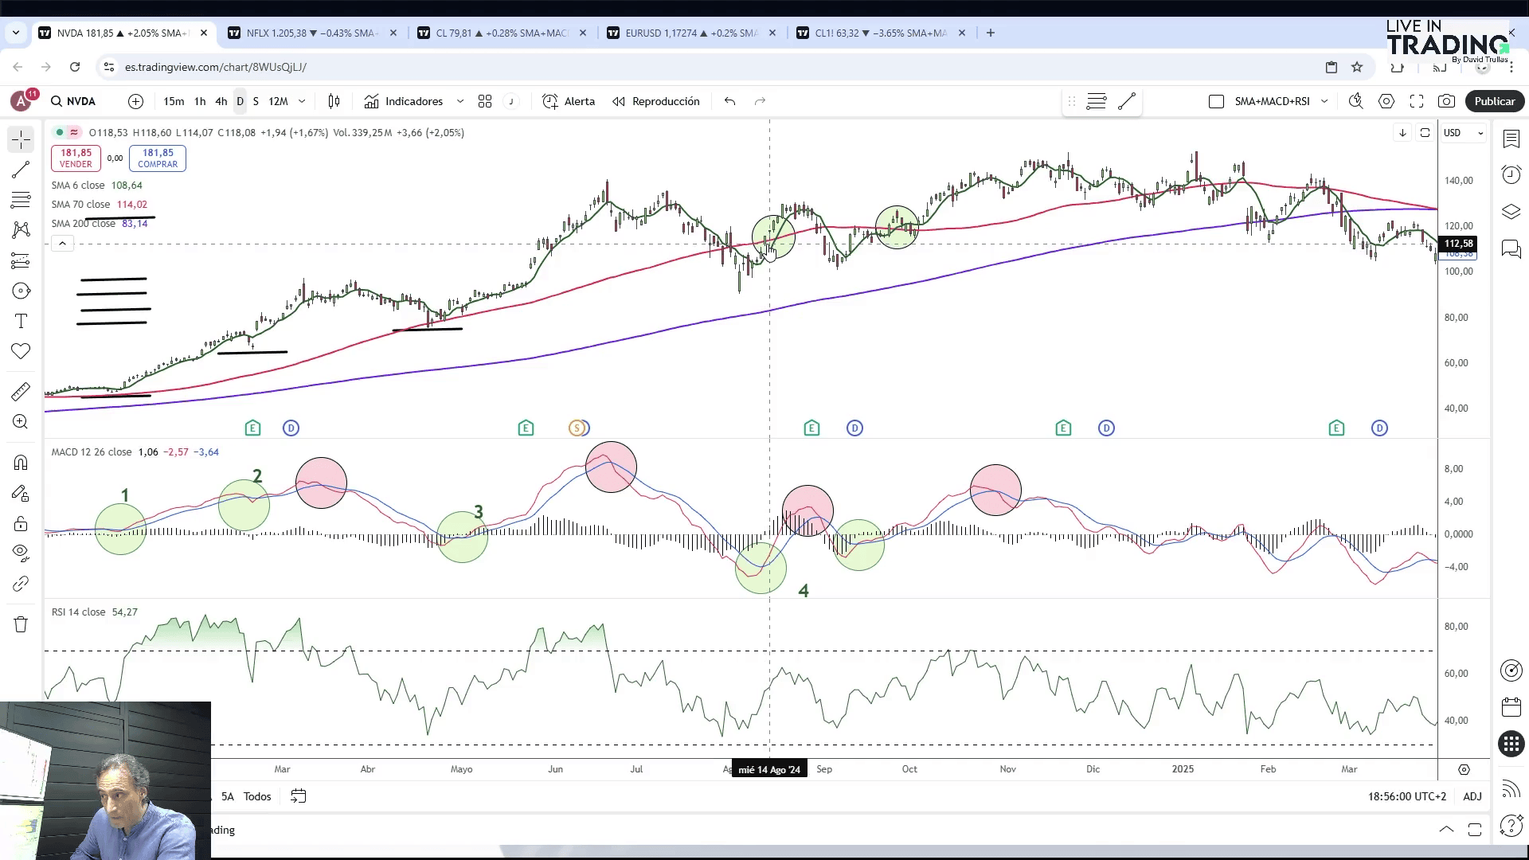Image resolution: width=1529 pixels, height=860 pixels.
Task: Open the quick search icon
Action: coord(1355,101)
